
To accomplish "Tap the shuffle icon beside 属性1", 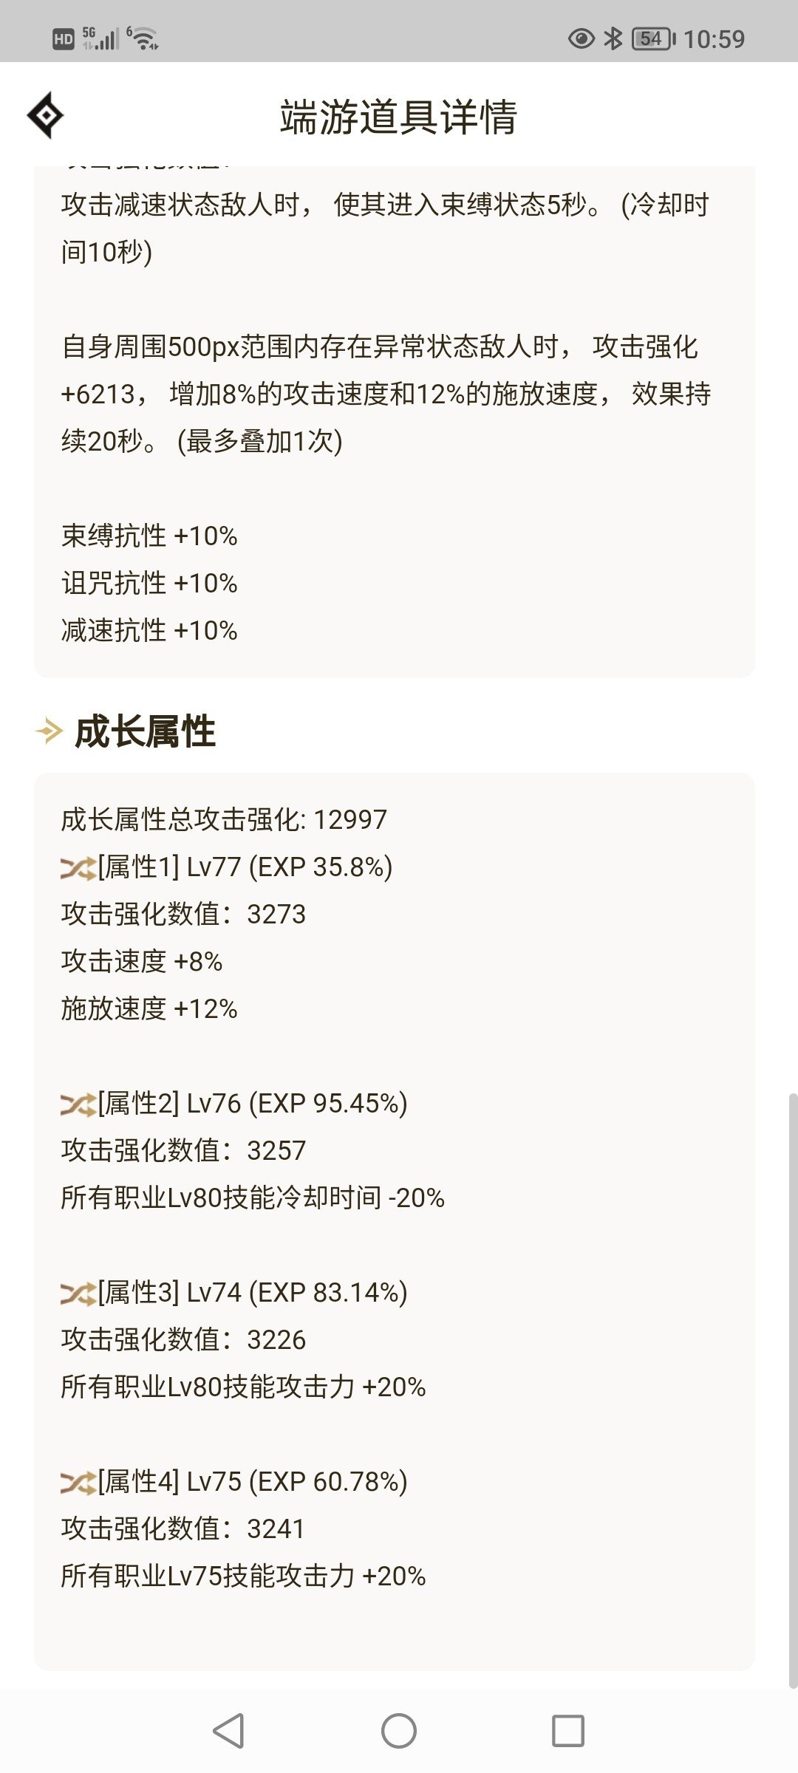I will tap(78, 868).
